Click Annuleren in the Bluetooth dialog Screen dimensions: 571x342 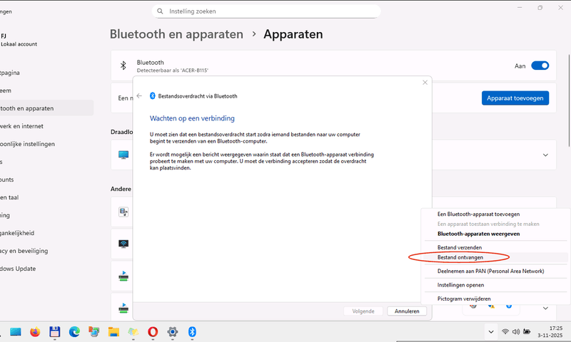tap(407, 311)
